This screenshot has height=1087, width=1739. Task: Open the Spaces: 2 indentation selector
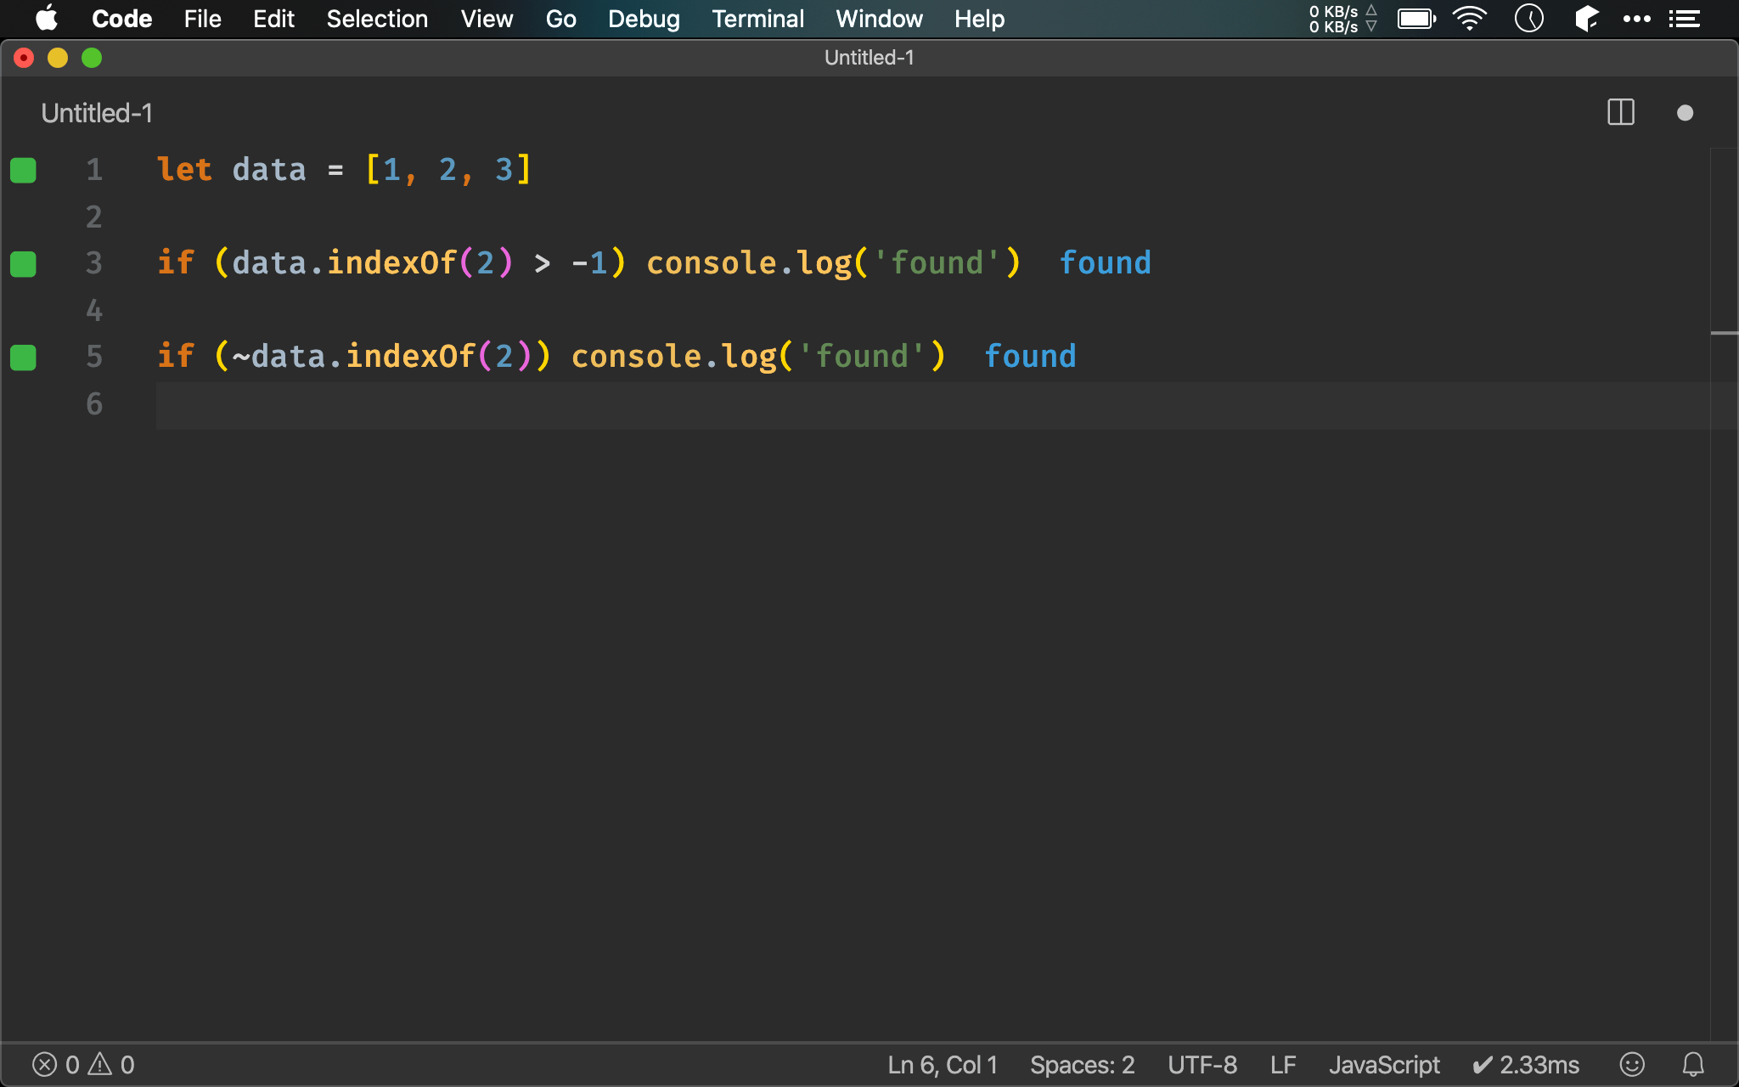tap(1082, 1064)
